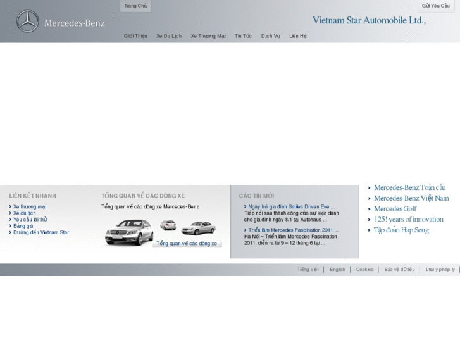Click Vietnam Star Automobile Ltd. title
The image size is (460, 345).
369,20
